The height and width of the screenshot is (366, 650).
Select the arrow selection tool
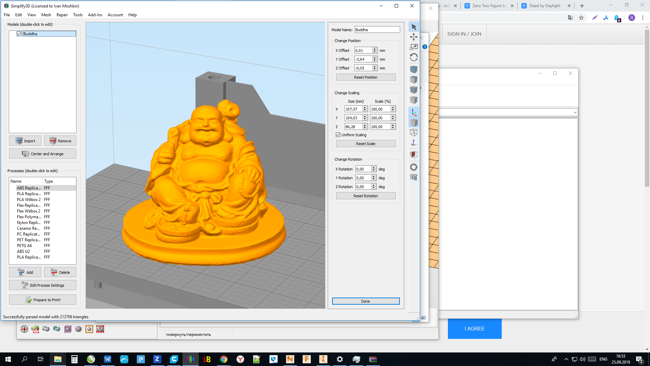[414, 27]
